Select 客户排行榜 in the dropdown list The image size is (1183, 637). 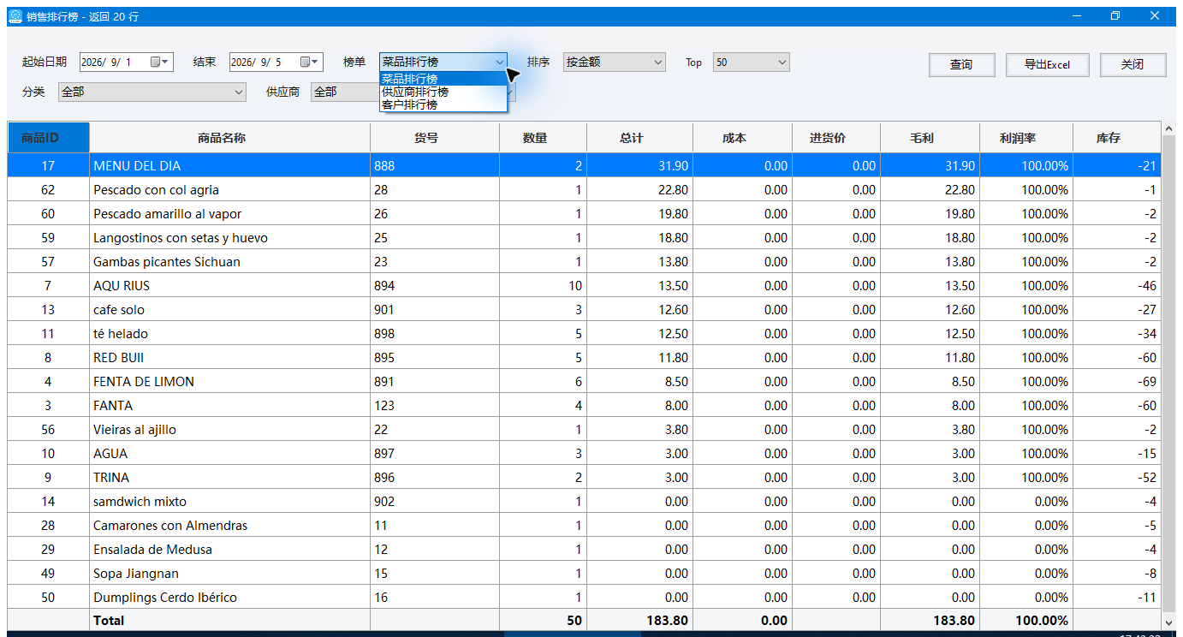click(443, 104)
